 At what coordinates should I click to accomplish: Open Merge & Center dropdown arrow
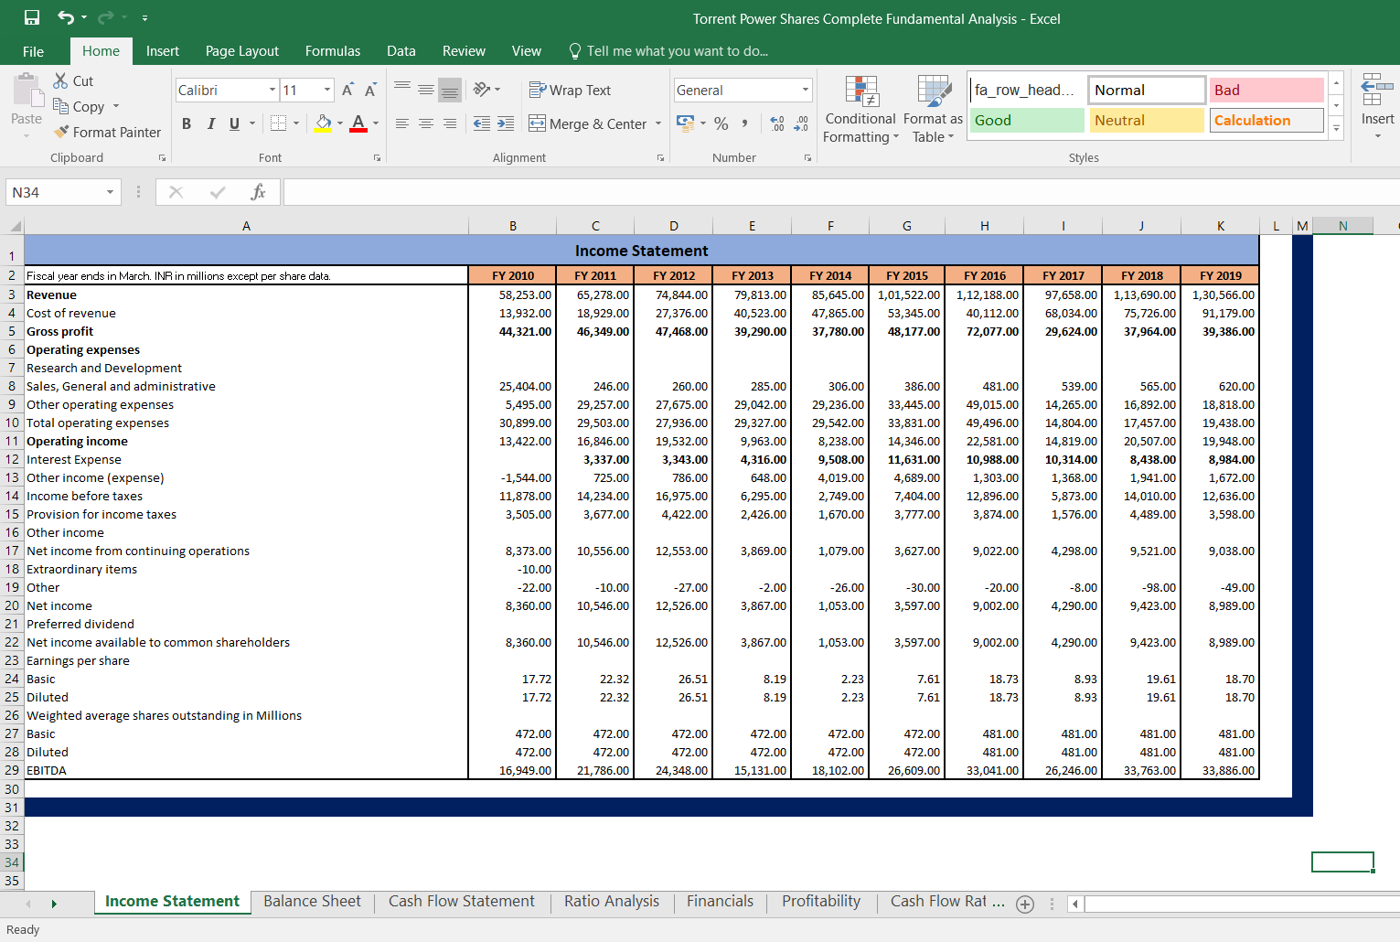658,123
